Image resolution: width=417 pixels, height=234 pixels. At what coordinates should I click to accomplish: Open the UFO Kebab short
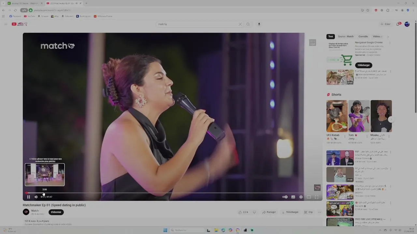[337, 116]
